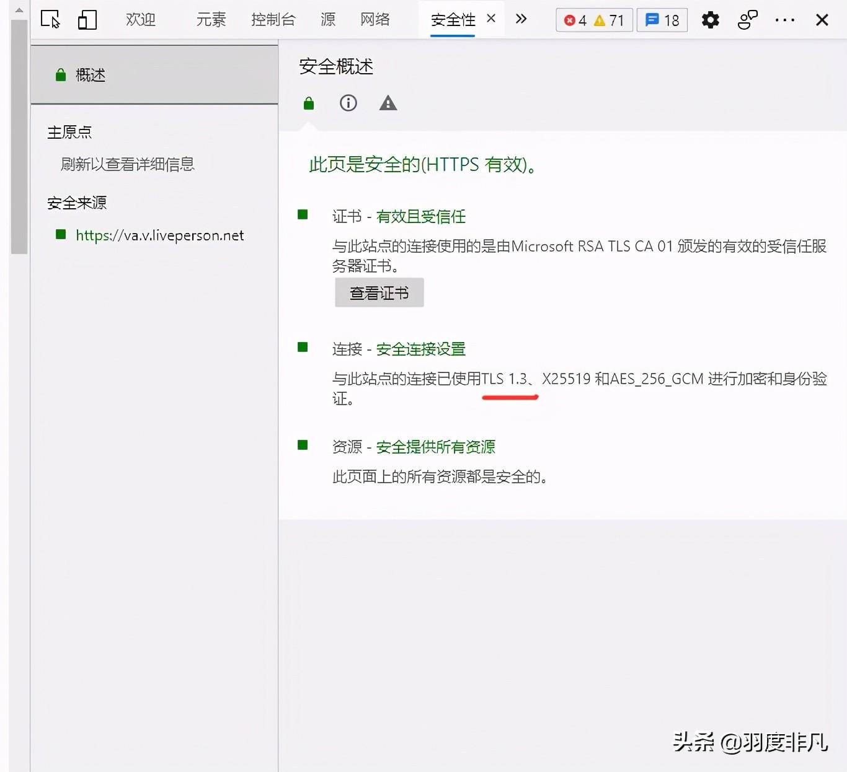The height and width of the screenshot is (772, 847).
Task: Open the 18 issues counter
Action: click(662, 20)
